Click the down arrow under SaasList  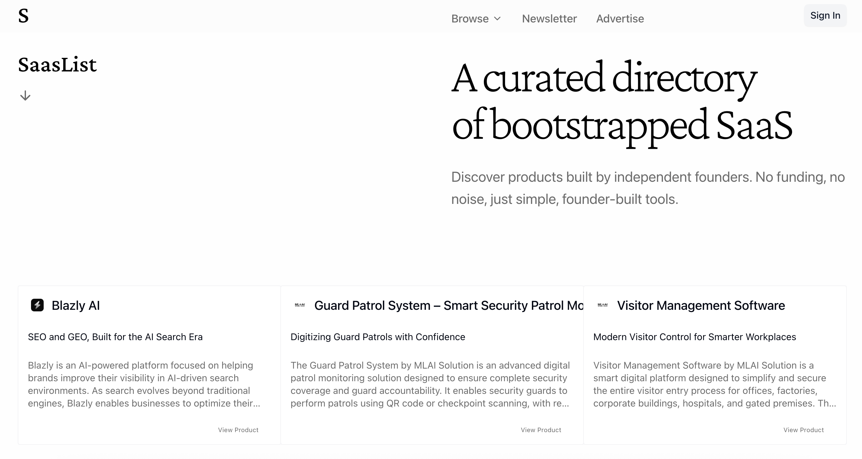(25, 95)
